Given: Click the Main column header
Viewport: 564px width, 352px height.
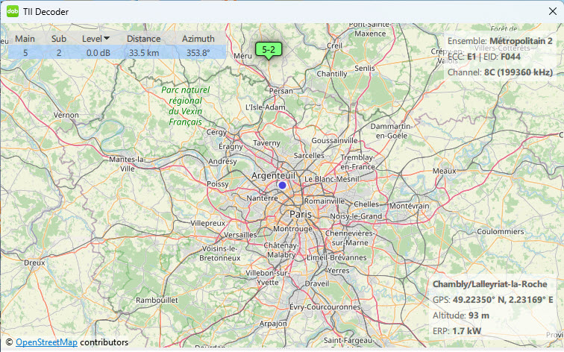Looking at the screenshot, I should (25, 39).
